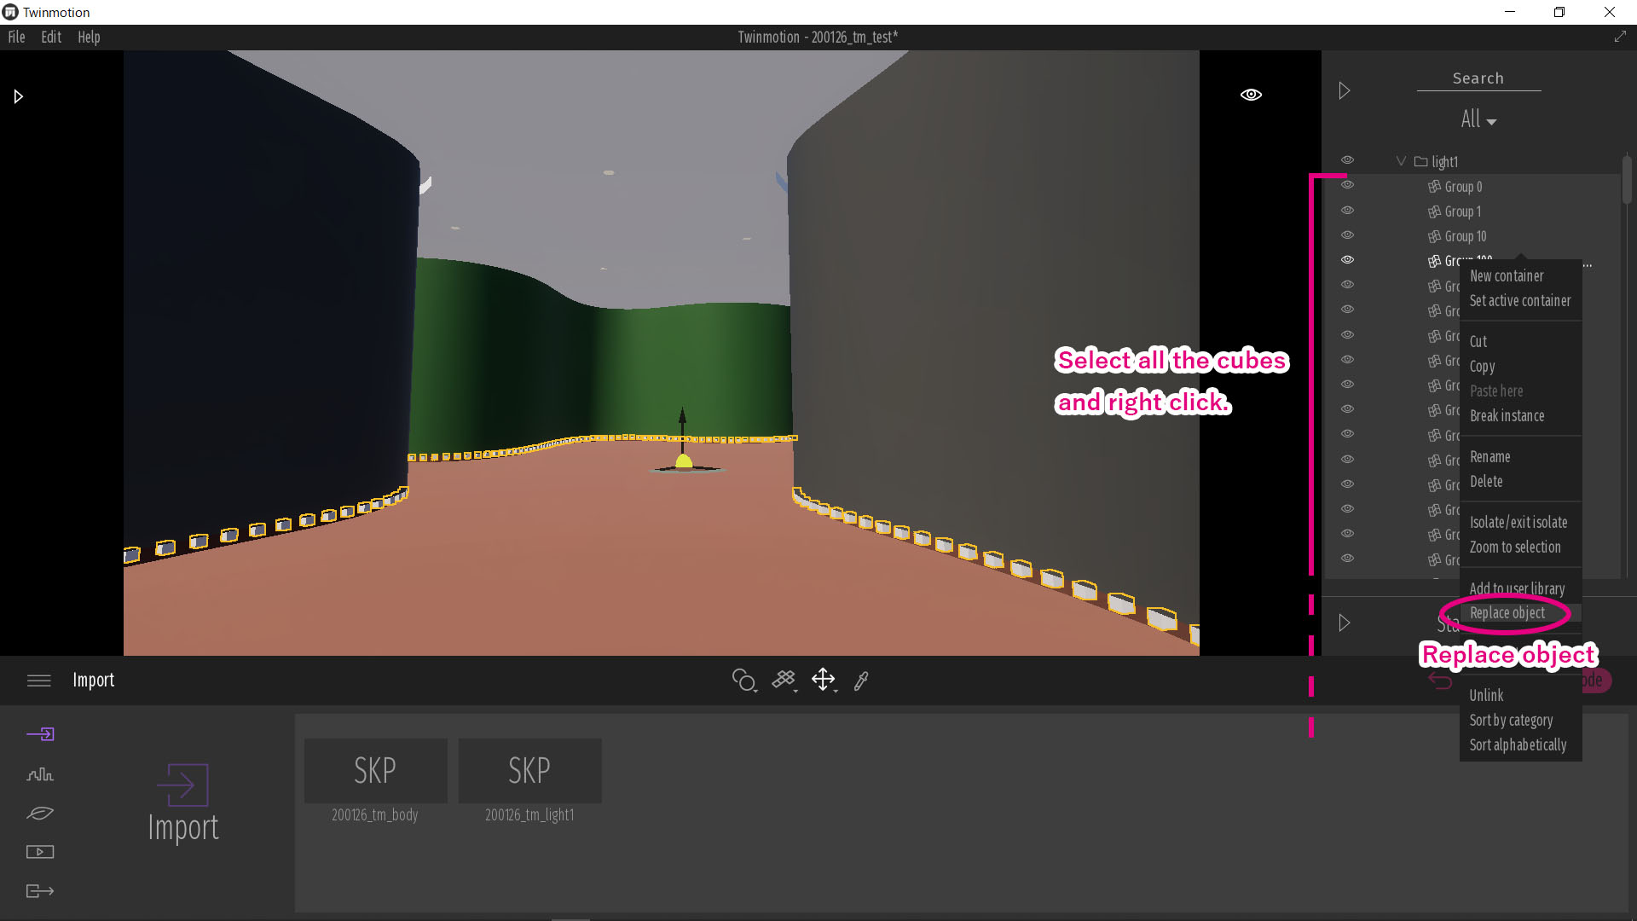Screen dimensions: 1637x921
Task: Open the Context settings sidebar icon
Action: point(40,774)
